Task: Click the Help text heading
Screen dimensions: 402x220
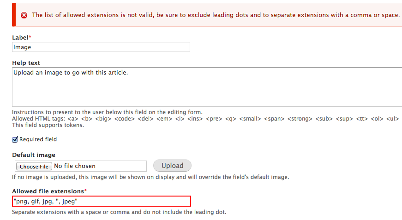Action: [x=26, y=63]
